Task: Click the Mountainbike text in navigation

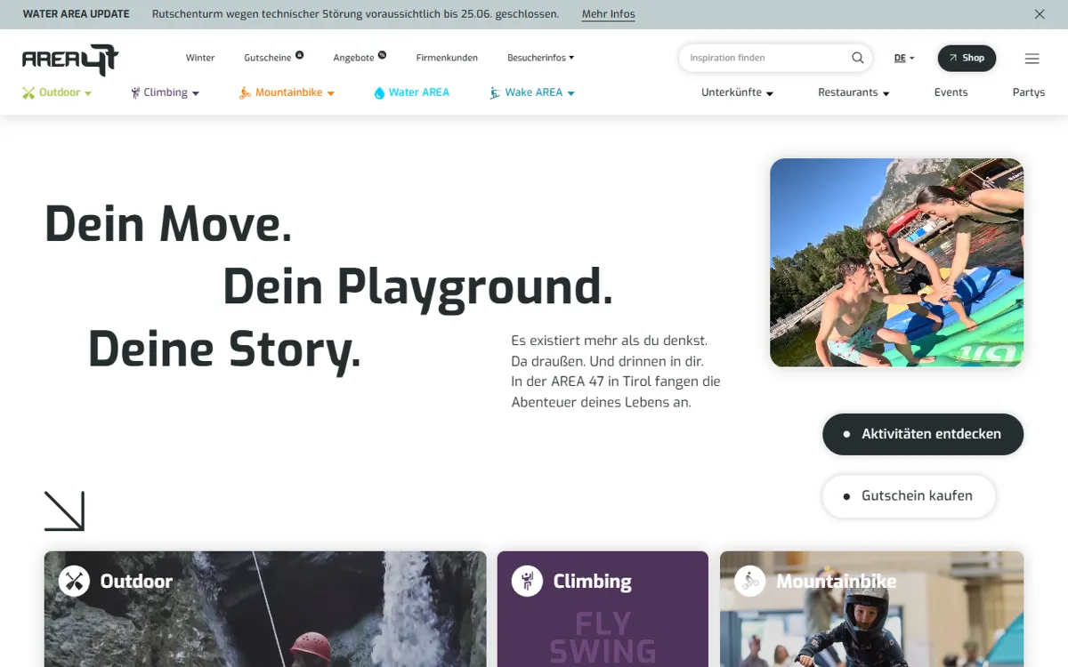Action: click(289, 92)
